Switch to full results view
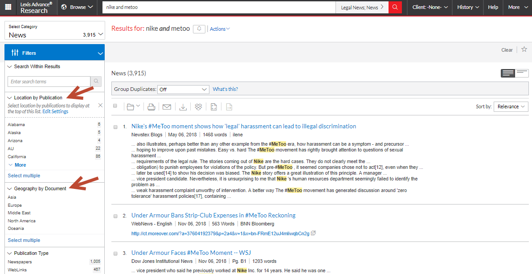 508,73
